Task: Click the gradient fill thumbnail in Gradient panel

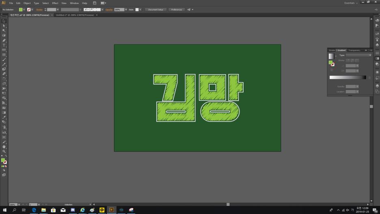Action: (331, 56)
